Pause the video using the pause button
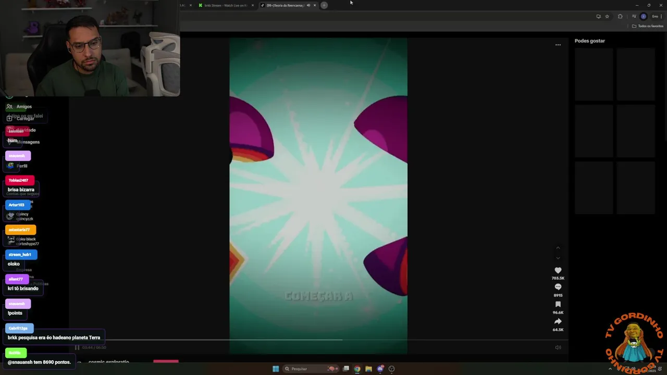Screen dimensions: 667x375 77,347
